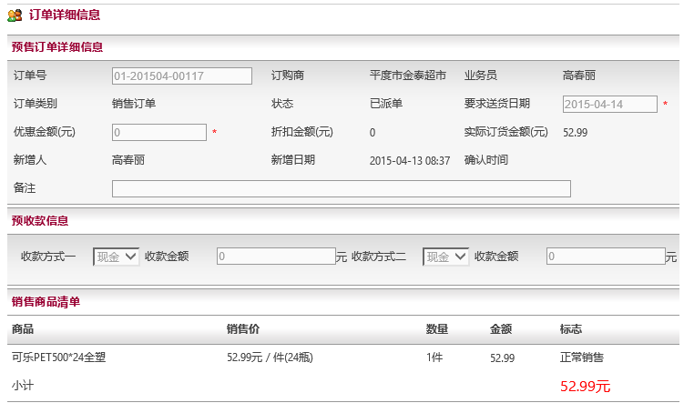Viewport: 684px width, 403px height.
Task: Click the quantity cell 1件
Action: pos(434,358)
